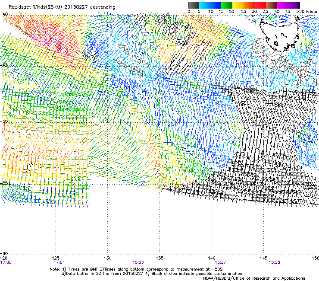
Task: Click the '-60' latitude axis label
Action: point(4,253)
